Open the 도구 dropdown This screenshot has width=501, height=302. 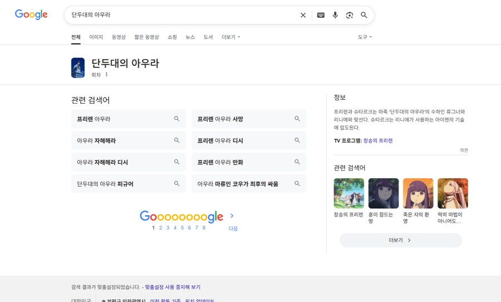coord(365,37)
